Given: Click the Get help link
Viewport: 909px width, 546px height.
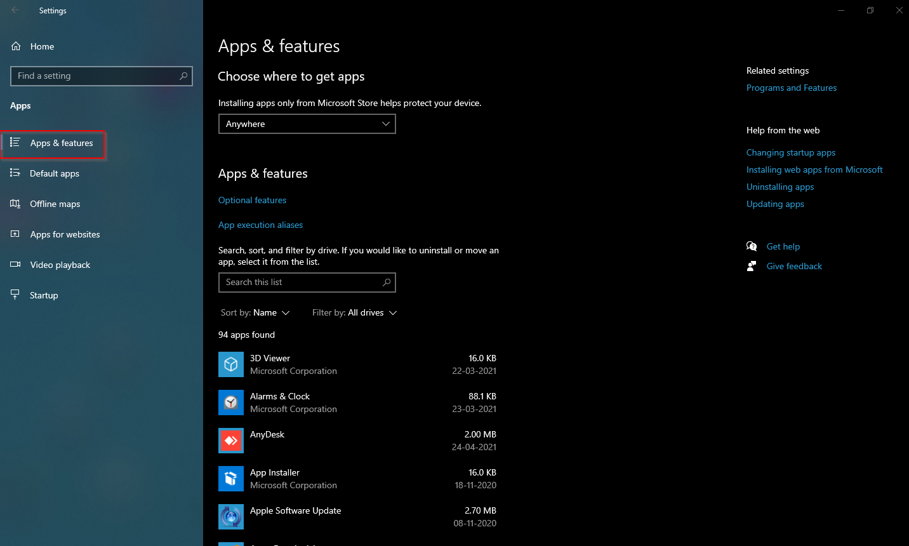Looking at the screenshot, I should coord(783,246).
